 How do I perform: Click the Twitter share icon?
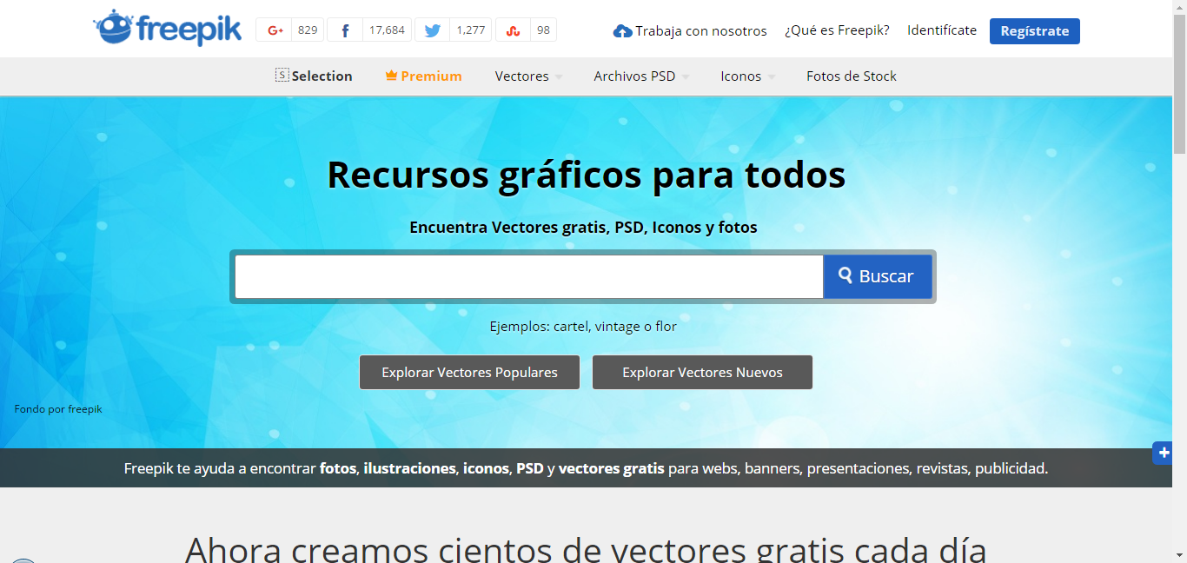[433, 30]
